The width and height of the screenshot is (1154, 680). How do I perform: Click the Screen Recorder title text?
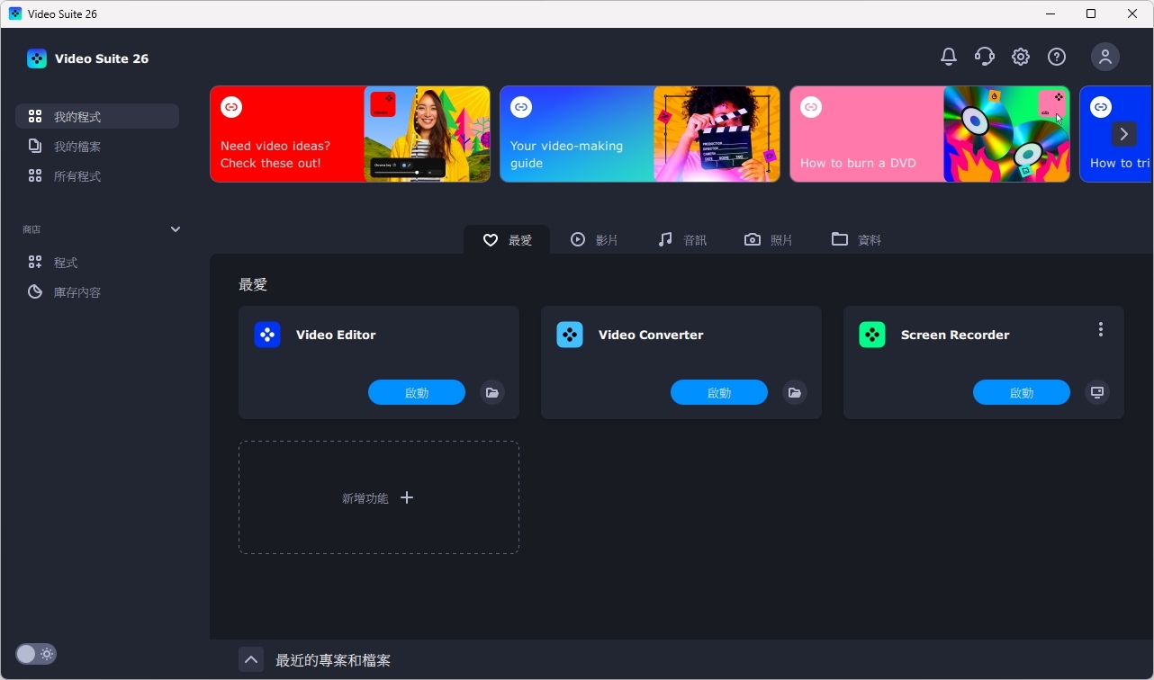pos(955,335)
